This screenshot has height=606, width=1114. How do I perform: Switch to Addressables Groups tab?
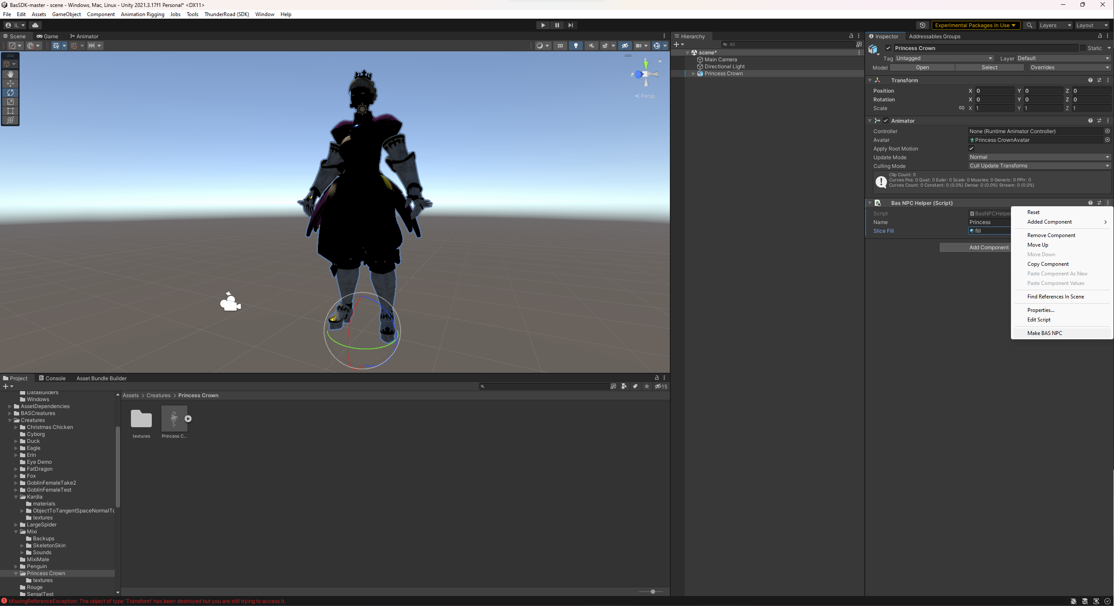point(934,36)
